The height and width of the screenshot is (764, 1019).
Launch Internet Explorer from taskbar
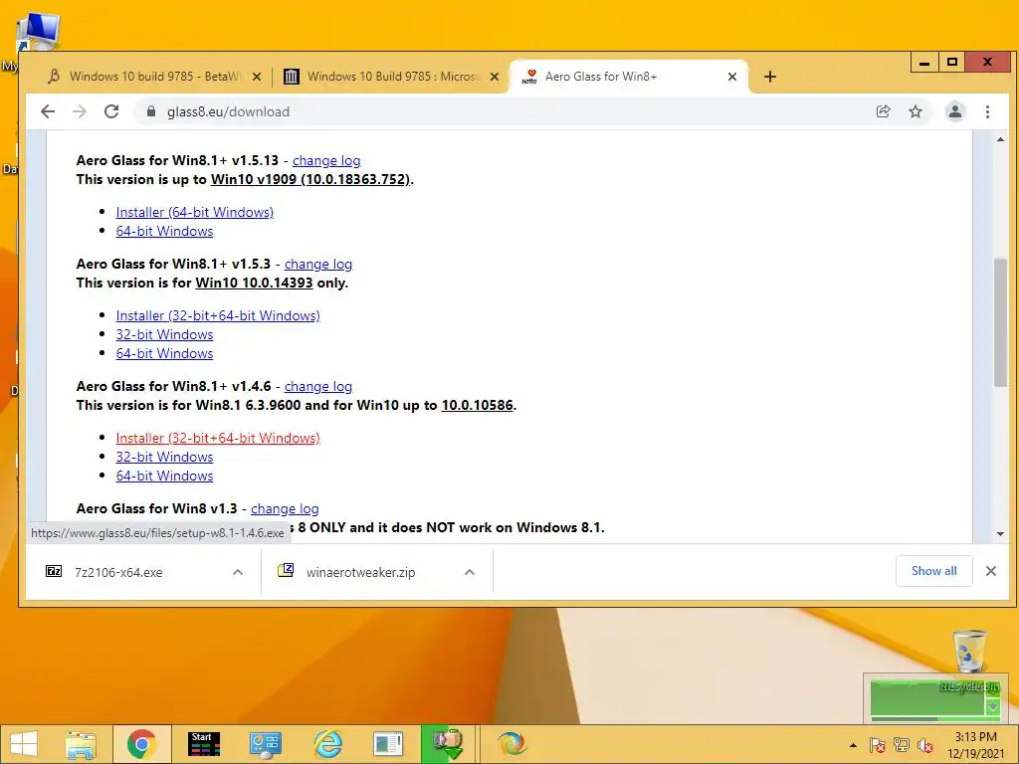326,744
